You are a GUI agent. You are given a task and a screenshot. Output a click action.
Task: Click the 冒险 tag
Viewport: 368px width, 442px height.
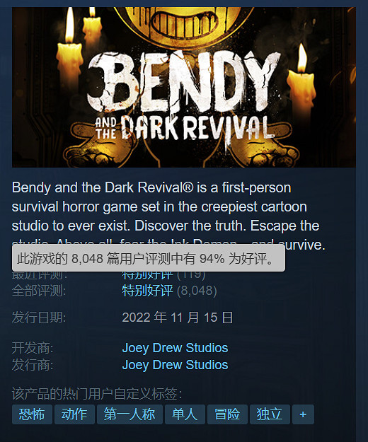(x=227, y=414)
